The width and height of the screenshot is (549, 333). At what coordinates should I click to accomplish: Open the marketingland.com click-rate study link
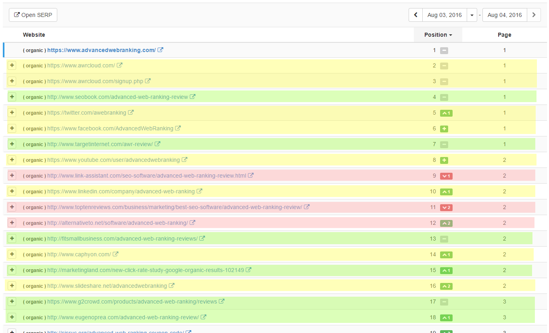click(x=146, y=270)
